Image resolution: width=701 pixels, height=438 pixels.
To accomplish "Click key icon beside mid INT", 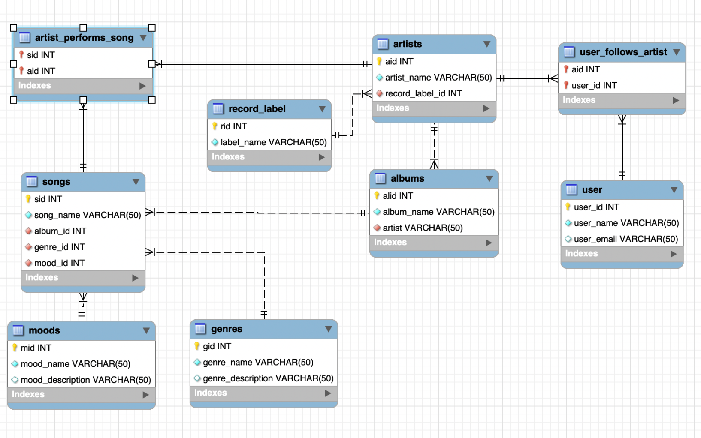I will coord(15,348).
